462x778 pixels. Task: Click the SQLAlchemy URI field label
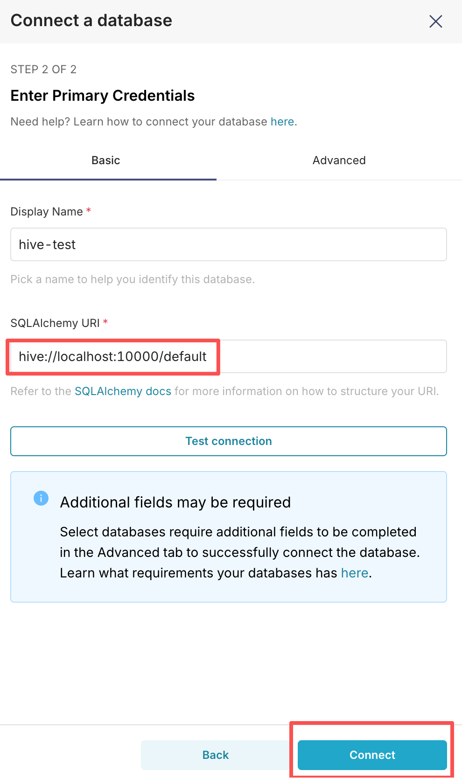pyautogui.click(x=55, y=323)
